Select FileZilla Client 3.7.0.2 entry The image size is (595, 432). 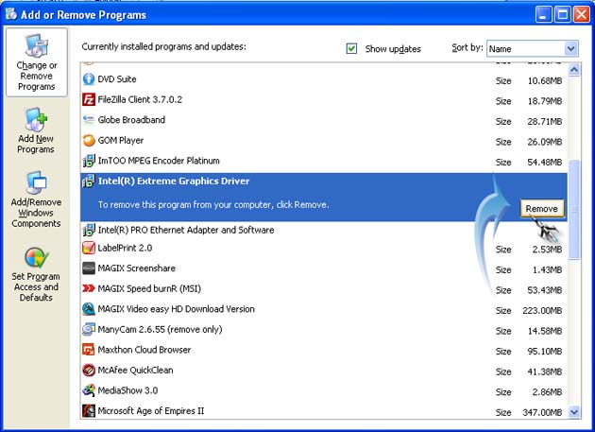tap(324, 99)
